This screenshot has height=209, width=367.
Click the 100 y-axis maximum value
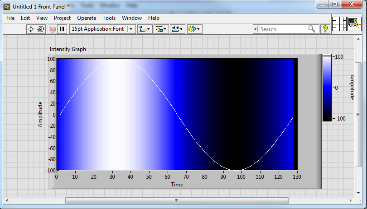pyautogui.click(x=51, y=59)
